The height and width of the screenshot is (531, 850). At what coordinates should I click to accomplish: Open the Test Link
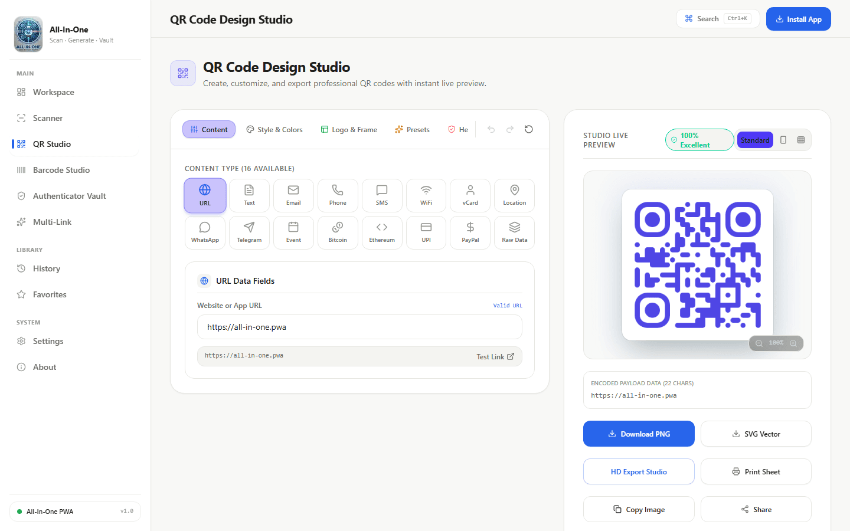click(x=495, y=356)
